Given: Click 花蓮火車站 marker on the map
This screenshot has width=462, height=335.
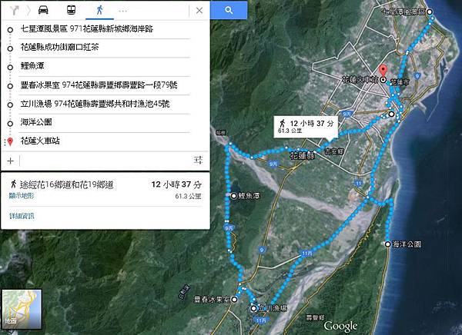Looking at the screenshot, I should point(383,80).
